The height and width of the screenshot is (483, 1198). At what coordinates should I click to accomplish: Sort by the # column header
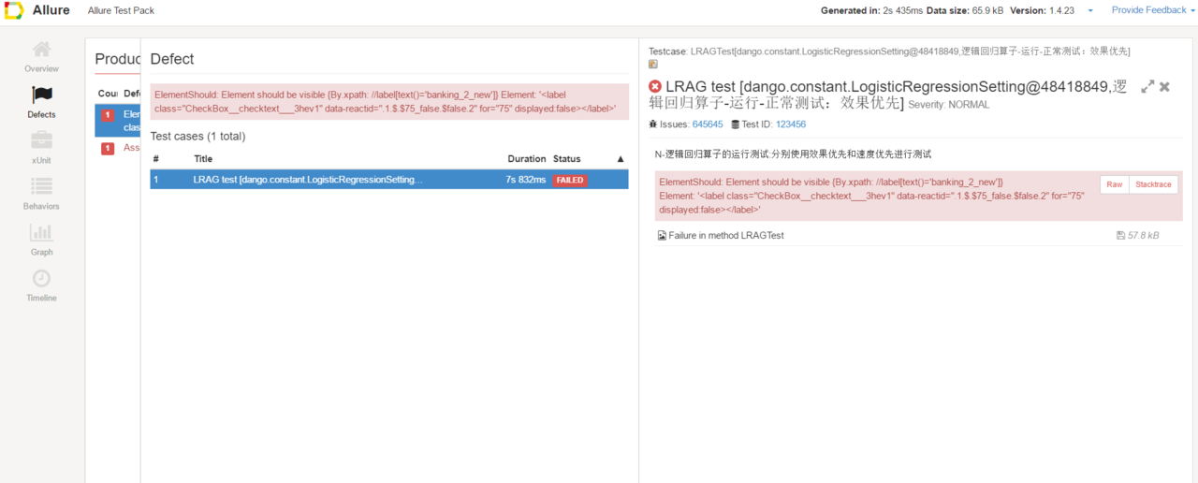(x=156, y=159)
